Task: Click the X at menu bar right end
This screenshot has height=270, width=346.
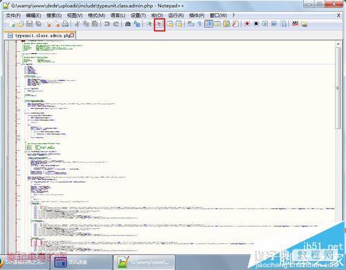Action: pyautogui.click(x=338, y=15)
